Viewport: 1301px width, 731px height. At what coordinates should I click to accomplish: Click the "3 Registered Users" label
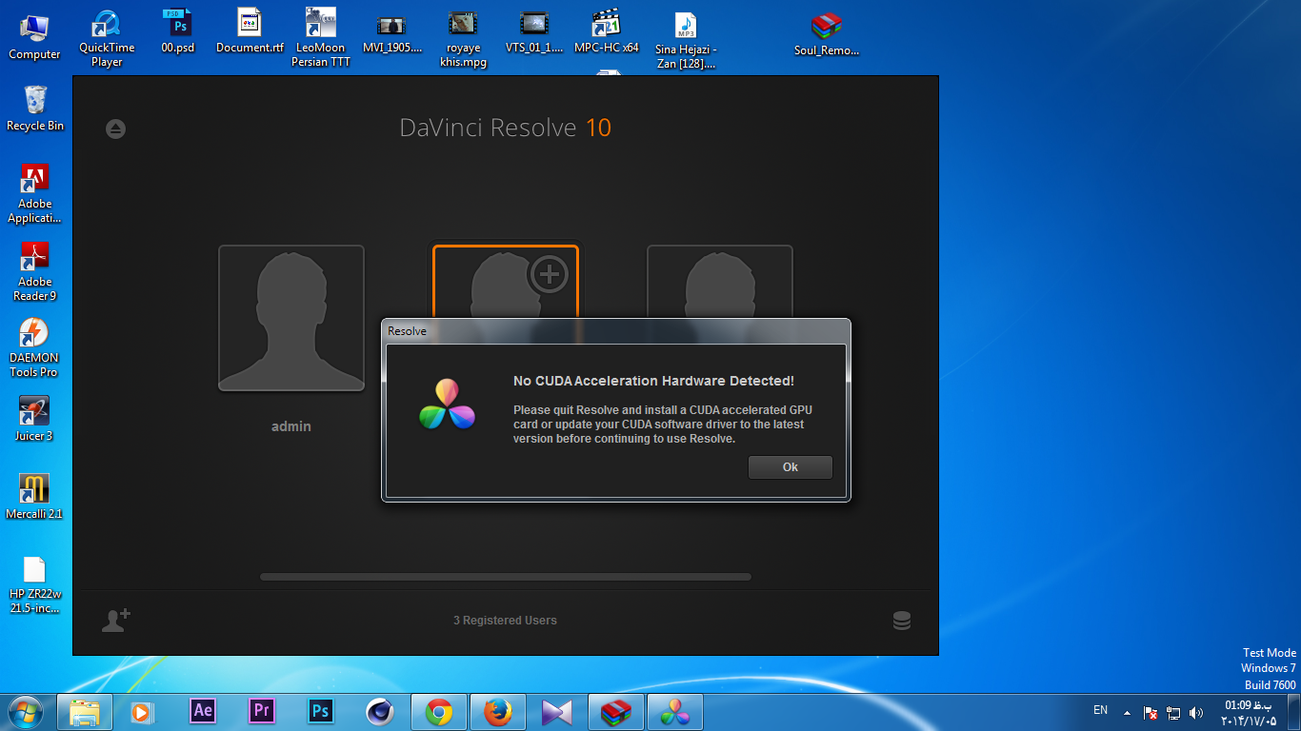tap(505, 621)
